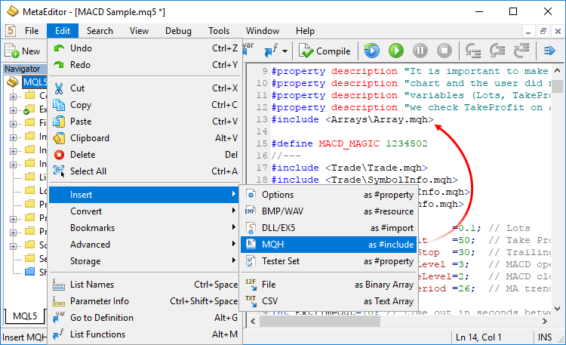Viewport: 566px width, 345px height.
Task: Click the Step Into debugger icon
Action: click(474, 51)
